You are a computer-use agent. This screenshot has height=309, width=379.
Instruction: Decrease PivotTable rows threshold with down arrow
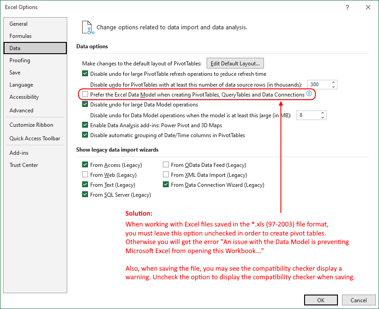(333, 87)
